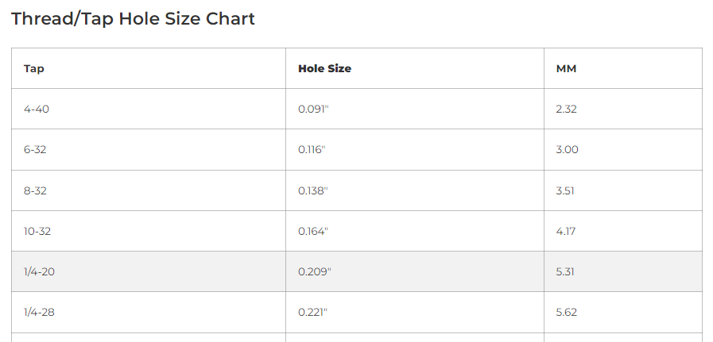Click the 5.62 MM value
The image size is (713, 342).
pos(566,312)
